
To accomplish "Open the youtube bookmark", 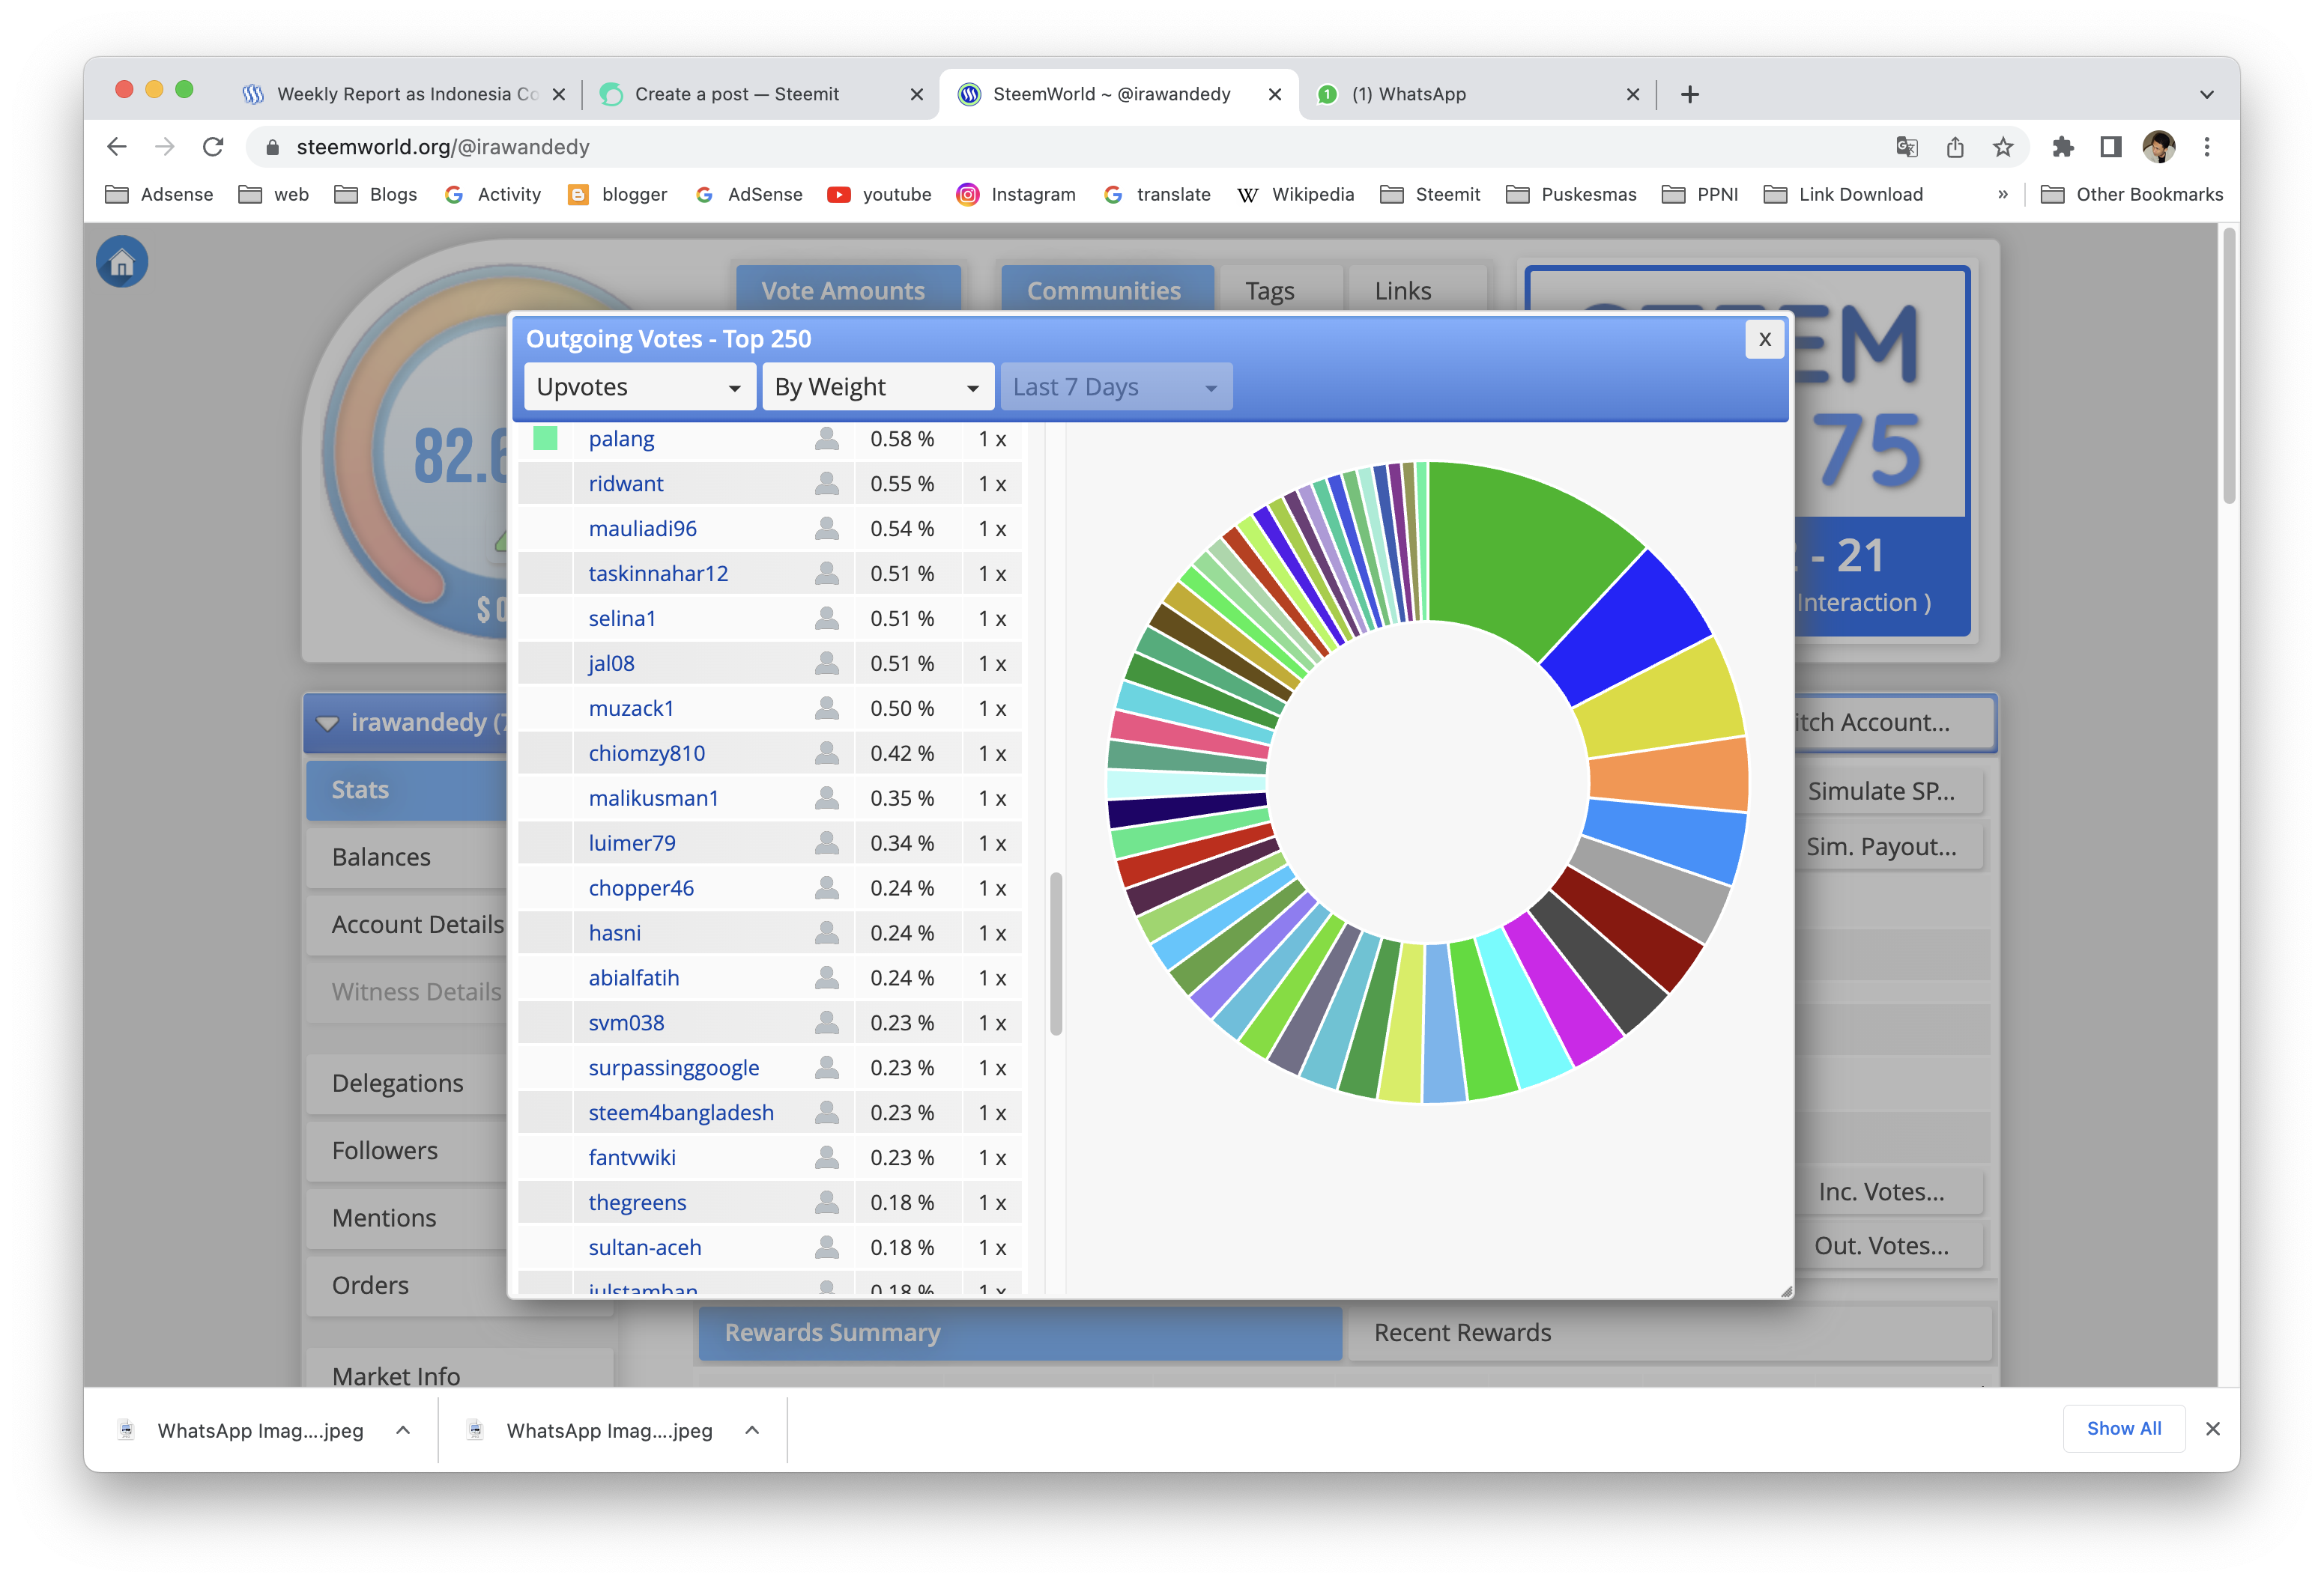I will click(x=879, y=194).
